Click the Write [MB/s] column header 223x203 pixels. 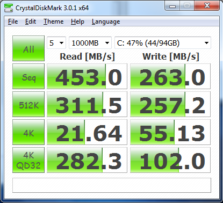point(171,57)
